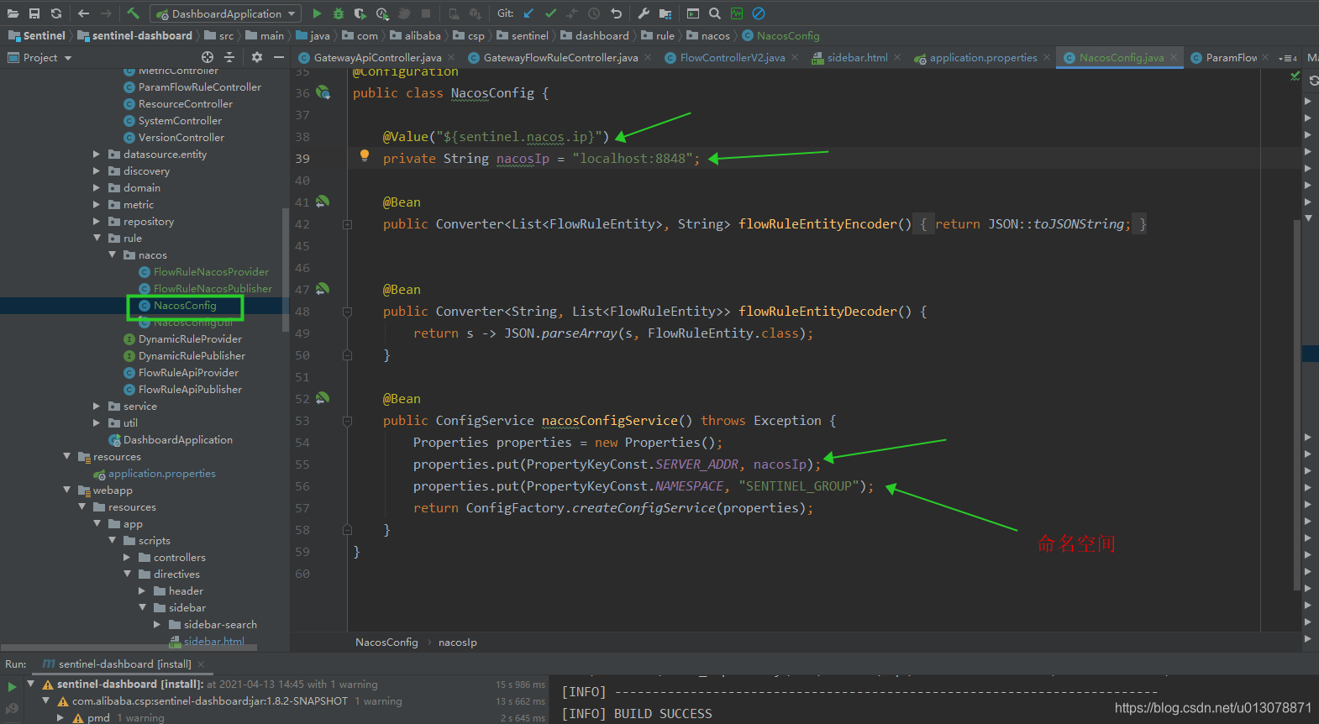The width and height of the screenshot is (1319, 724).
Task: Expand the datasource.entity package
Action: [x=97, y=154]
